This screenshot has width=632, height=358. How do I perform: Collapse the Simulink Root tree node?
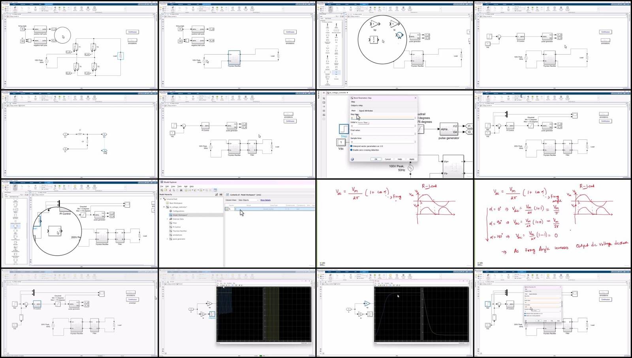point(161,199)
